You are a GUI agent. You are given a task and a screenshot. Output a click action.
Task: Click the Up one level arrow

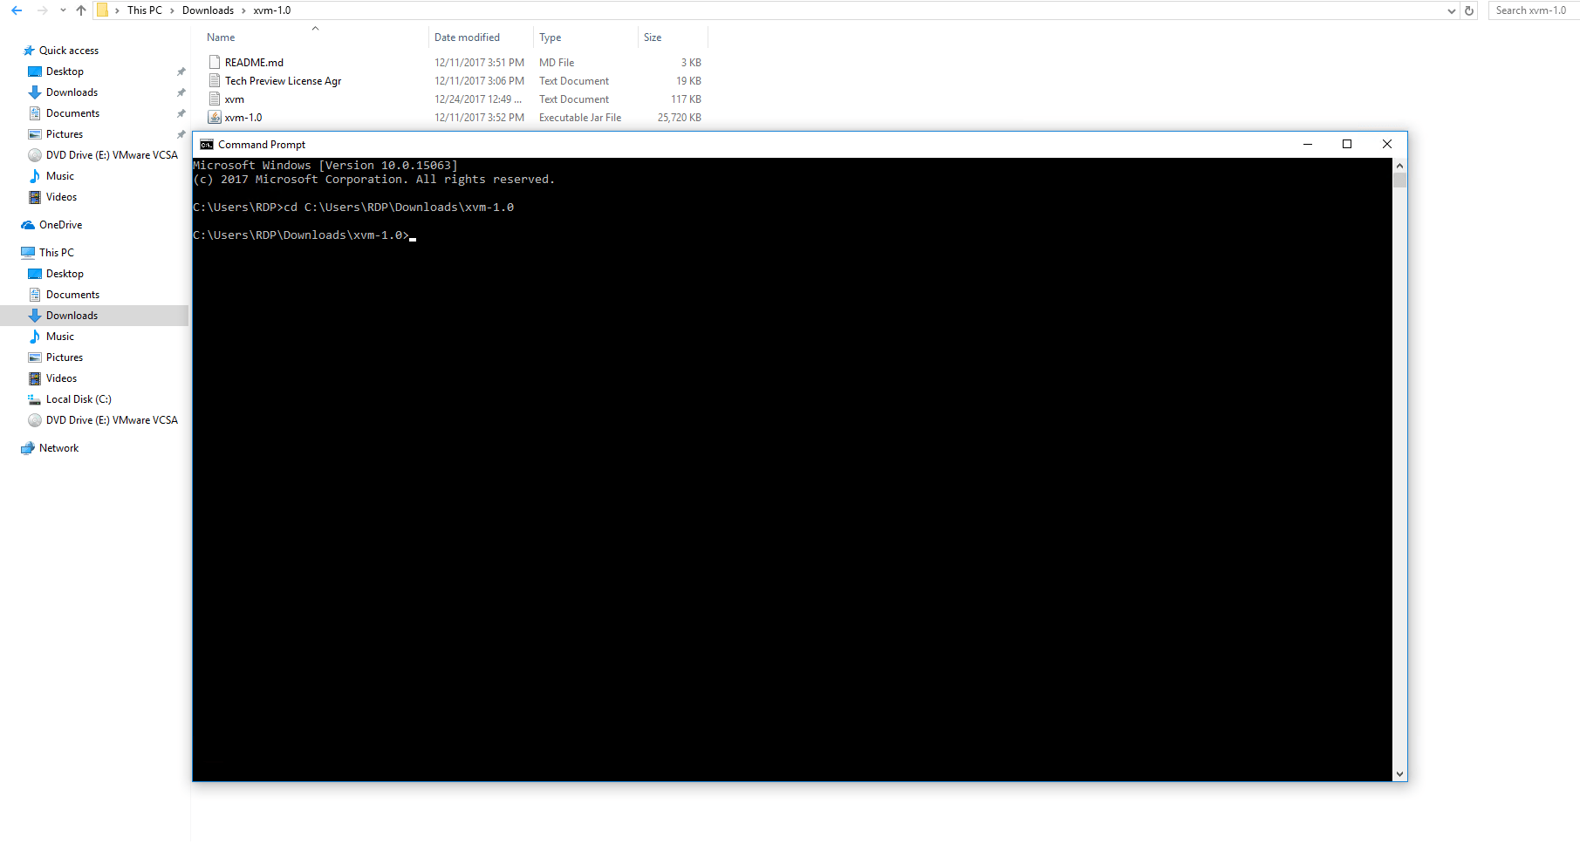click(x=81, y=10)
